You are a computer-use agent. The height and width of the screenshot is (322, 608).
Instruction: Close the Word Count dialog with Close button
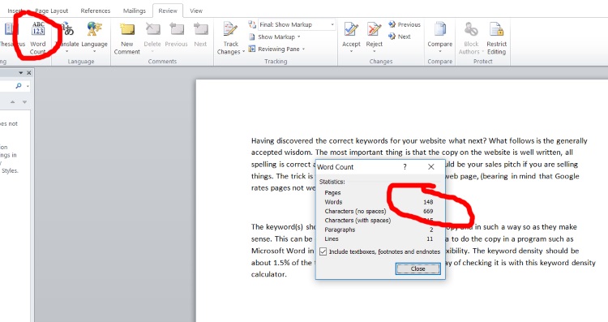click(417, 268)
